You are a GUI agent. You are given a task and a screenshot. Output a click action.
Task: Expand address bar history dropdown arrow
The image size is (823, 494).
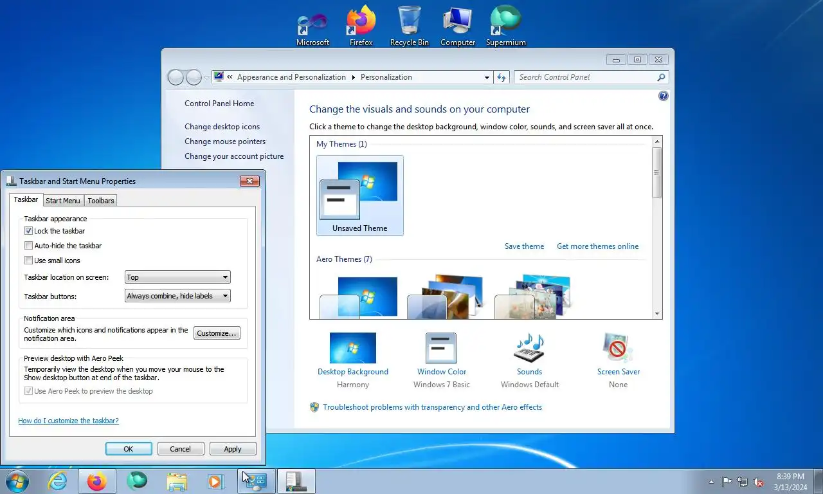(487, 77)
